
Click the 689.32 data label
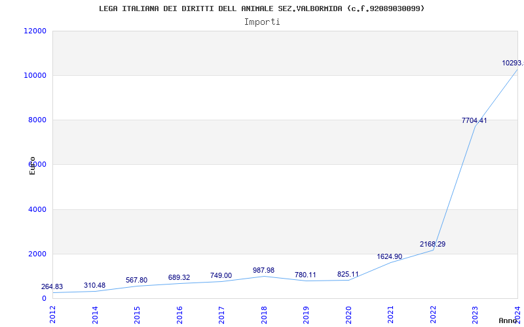(x=179, y=277)
